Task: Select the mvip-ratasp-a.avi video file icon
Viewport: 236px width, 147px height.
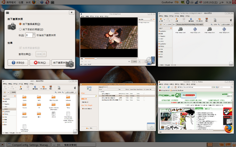Action: coord(180,30)
